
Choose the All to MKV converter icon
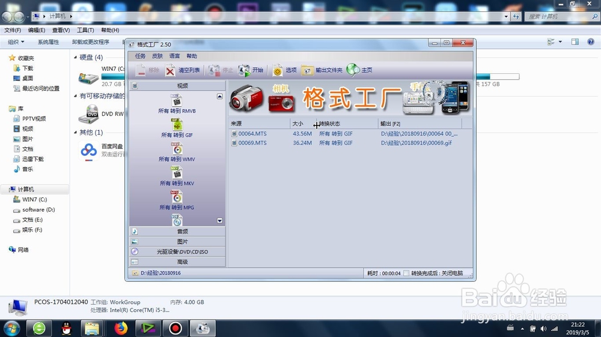(177, 173)
